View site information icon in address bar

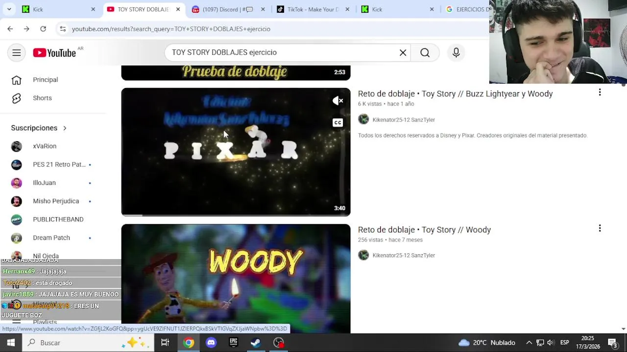pyautogui.click(x=63, y=29)
